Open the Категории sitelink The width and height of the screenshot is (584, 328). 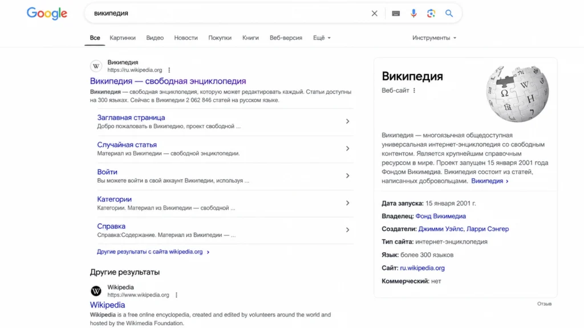tap(114, 199)
